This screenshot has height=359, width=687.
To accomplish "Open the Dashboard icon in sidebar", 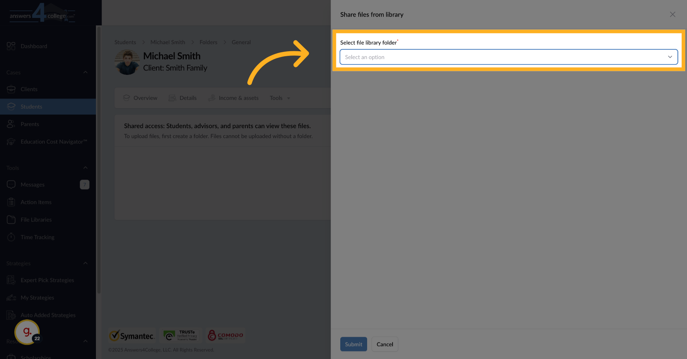I will 10,46.
